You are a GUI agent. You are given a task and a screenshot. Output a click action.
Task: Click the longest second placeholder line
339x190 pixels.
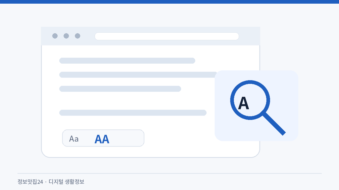(138, 75)
